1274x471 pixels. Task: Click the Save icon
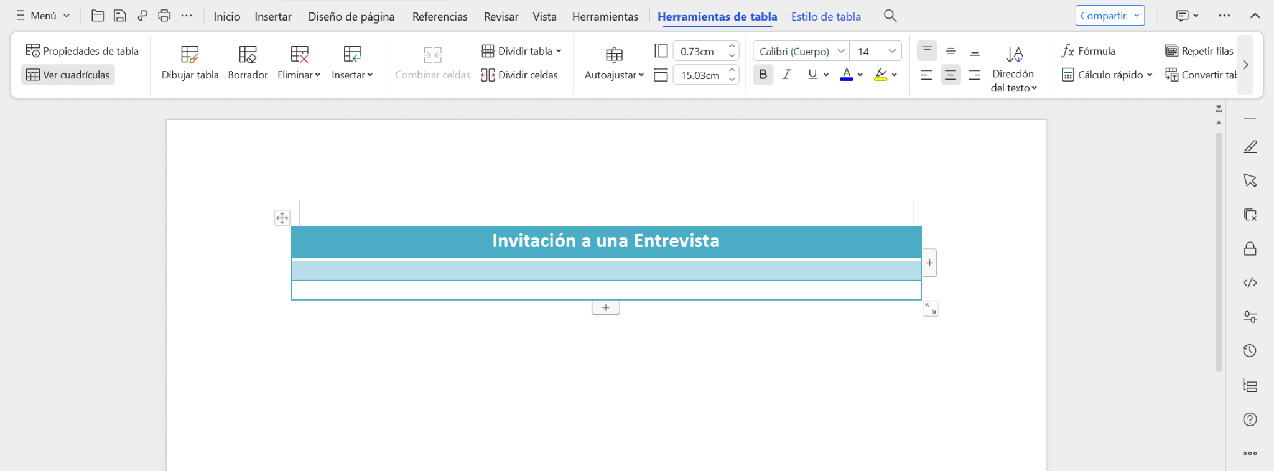tap(120, 16)
